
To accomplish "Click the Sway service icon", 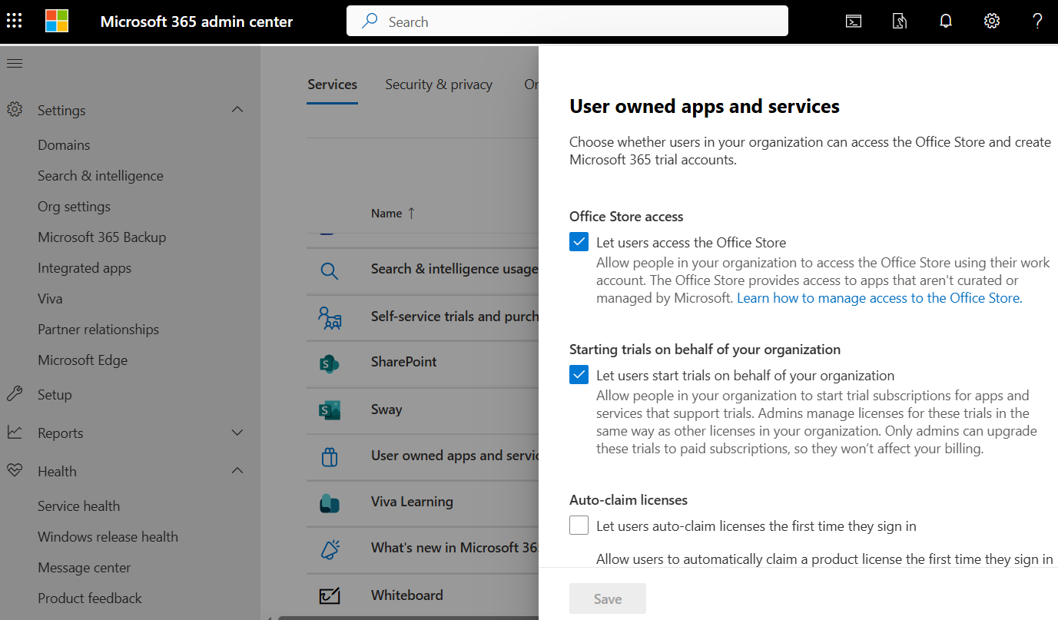I will 330,409.
